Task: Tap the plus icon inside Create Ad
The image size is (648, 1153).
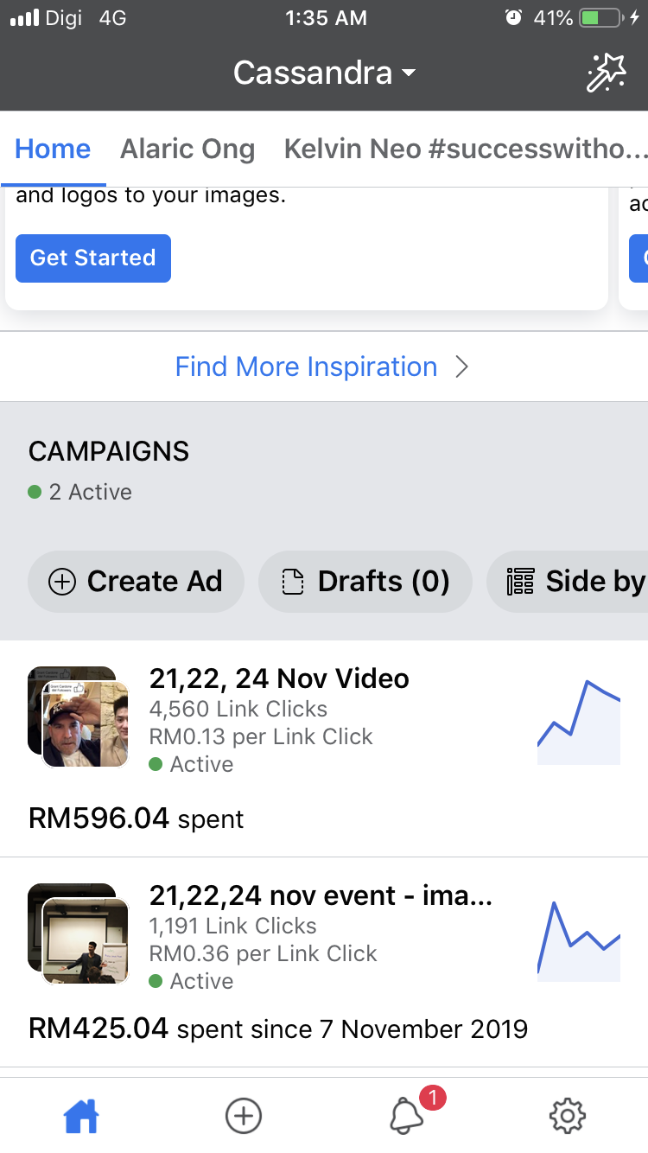Action: (62, 582)
